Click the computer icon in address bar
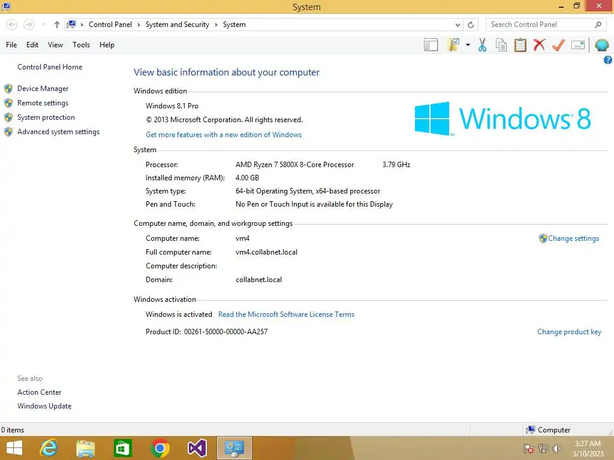Image resolution: width=614 pixels, height=460 pixels. [x=71, y=24]
